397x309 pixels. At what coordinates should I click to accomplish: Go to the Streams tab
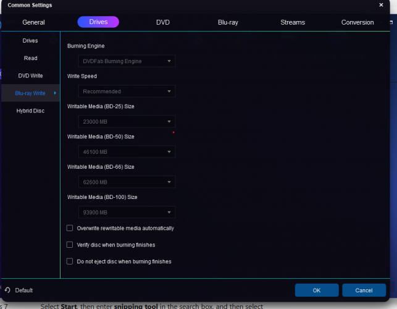pos(293,22)
